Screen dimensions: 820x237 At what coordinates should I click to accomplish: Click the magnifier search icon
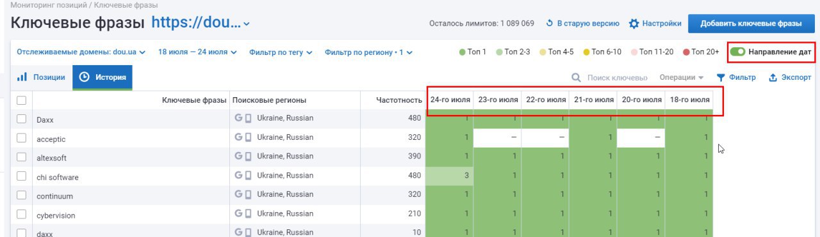577,78
